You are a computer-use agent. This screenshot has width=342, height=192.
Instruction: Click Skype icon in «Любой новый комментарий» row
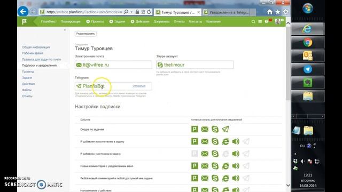(x=215, y=178)
